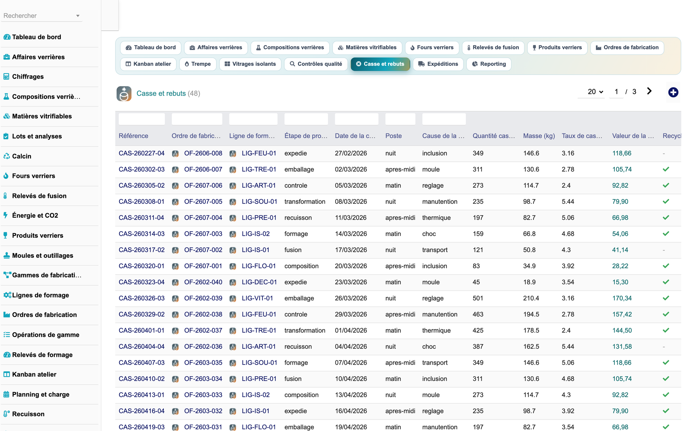Toggle recycled checkmark for CAS-260314-03

tap(666, 234)
